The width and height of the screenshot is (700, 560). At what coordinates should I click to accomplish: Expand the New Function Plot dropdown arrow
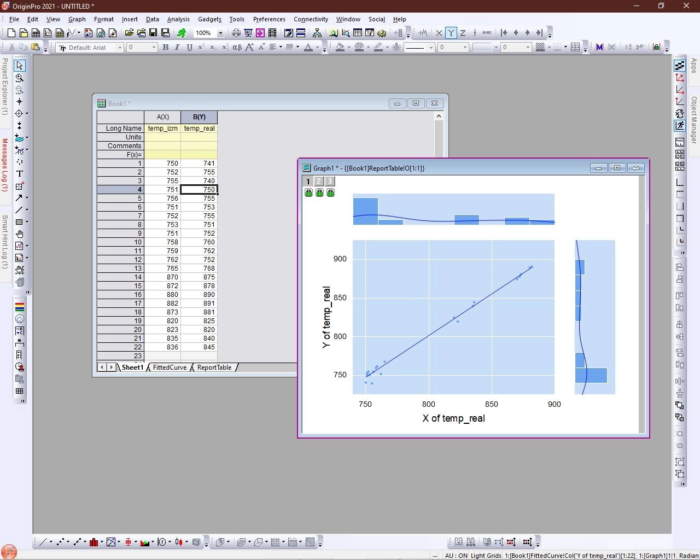pyautogui.click(x=79, y=33)
